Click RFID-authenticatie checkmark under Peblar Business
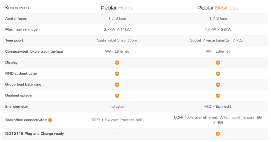 click(218, 74)
